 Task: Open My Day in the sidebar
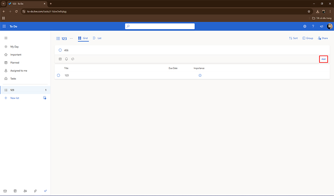(15, 47)
